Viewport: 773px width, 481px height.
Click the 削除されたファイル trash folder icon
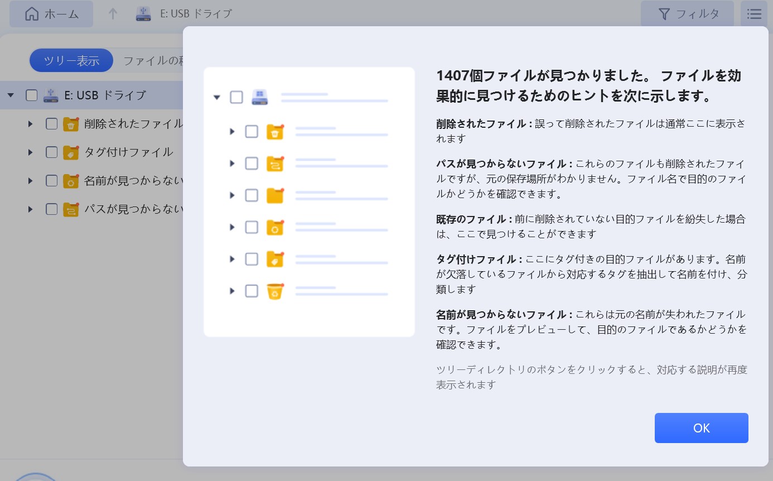tap(70, 124)
